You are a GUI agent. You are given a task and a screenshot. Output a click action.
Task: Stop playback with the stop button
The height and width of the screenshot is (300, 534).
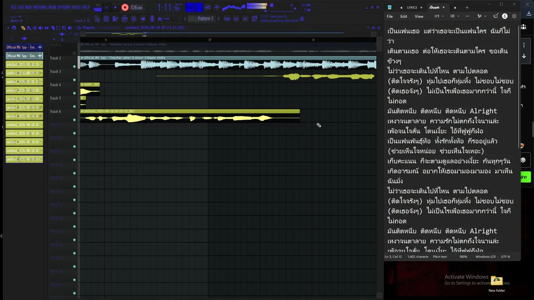115,7
